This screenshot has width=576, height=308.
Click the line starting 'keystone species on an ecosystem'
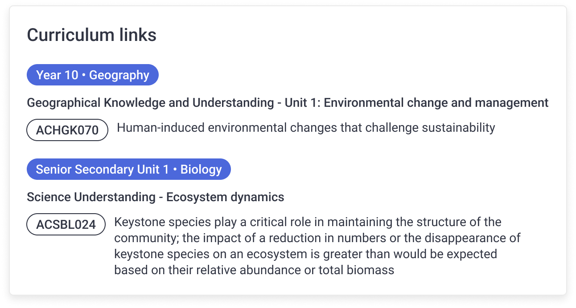(x=306, y=254)
